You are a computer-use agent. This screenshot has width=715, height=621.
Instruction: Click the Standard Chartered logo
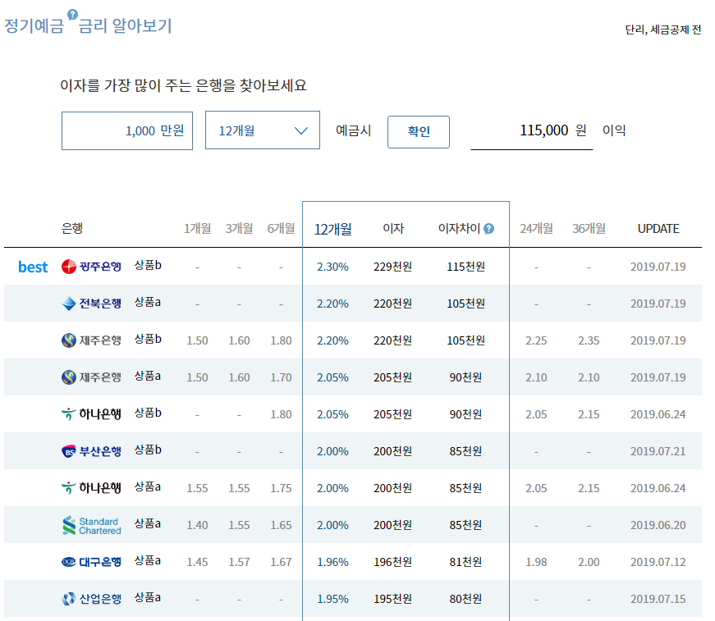tap(91, 525)
